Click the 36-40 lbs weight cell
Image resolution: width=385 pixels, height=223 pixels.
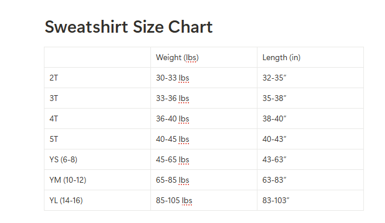coord(204,119)
